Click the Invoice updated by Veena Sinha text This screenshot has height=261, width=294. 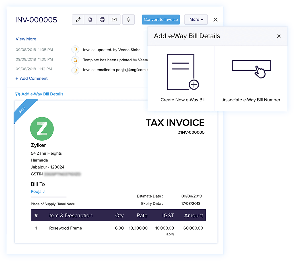112,50
